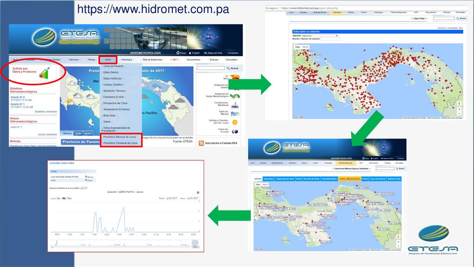Open Documentos in main page navigation

[x=193, y=60]
